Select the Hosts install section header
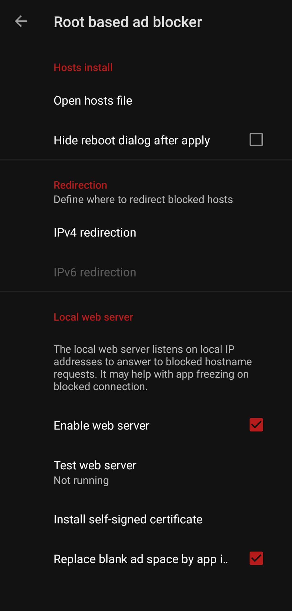The height and width of the screenshot is (611, 292). coord(83,68)
